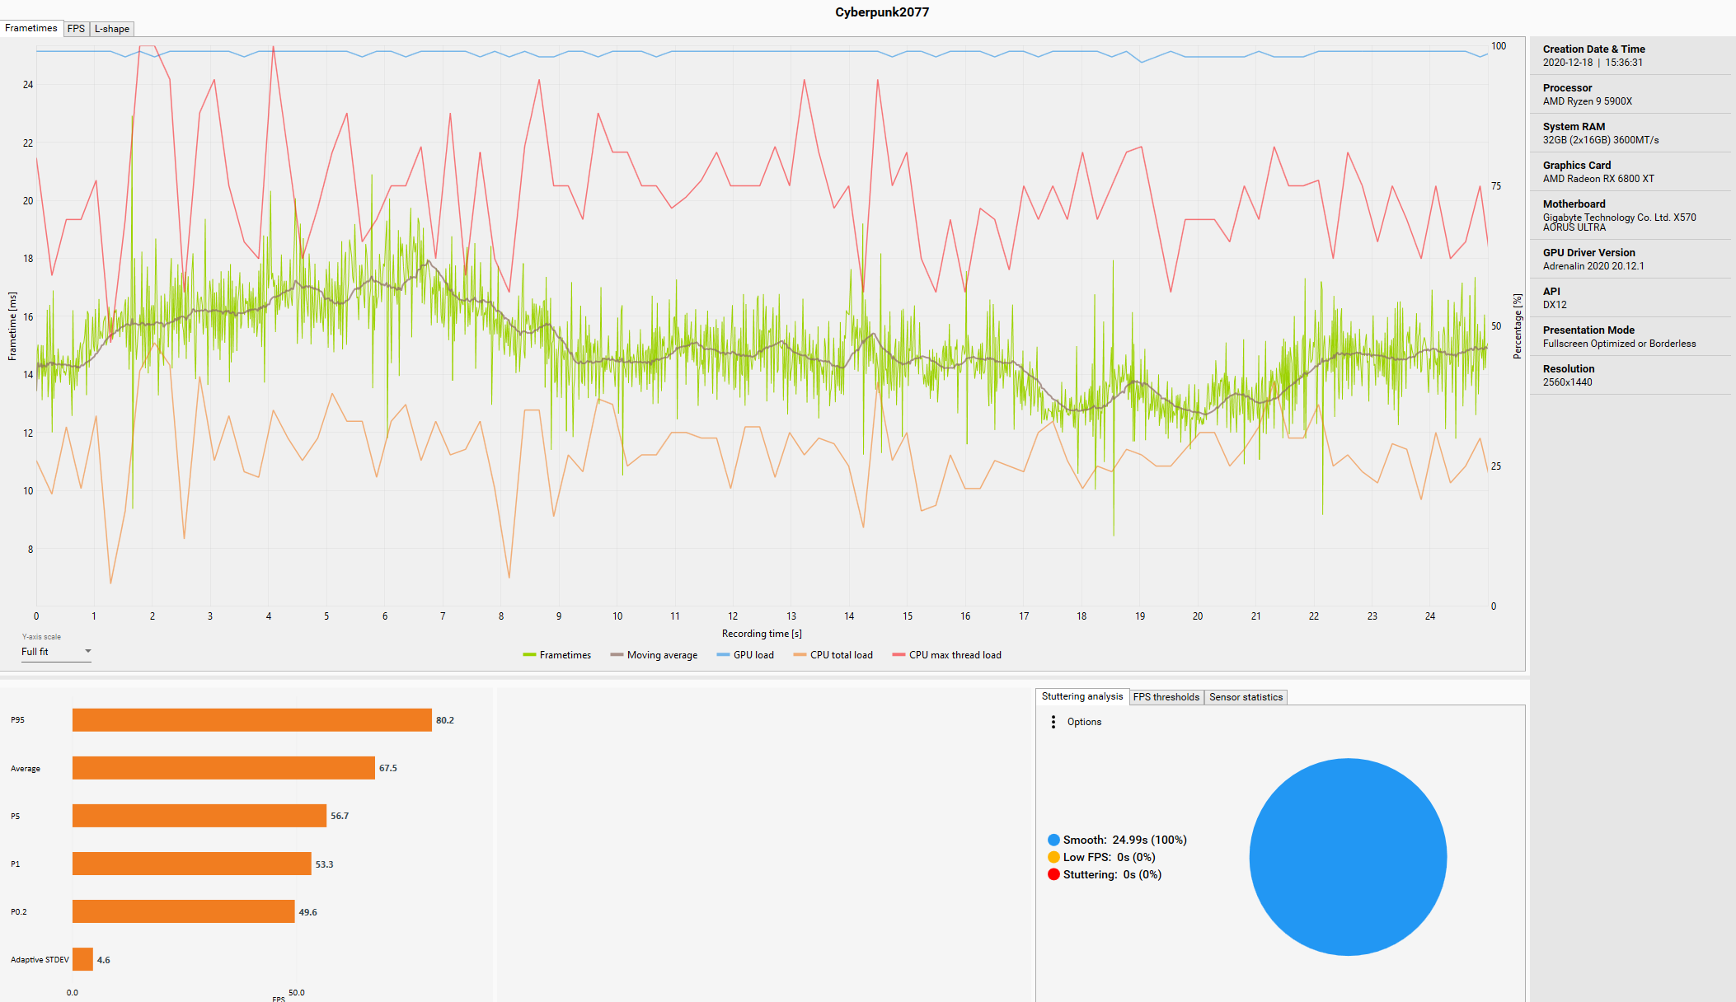Image resolution: width=1736 pixels, height=1002 pixels.
Task: Click the yellow Low FPS legend dot
Action: click(1053, 857)
